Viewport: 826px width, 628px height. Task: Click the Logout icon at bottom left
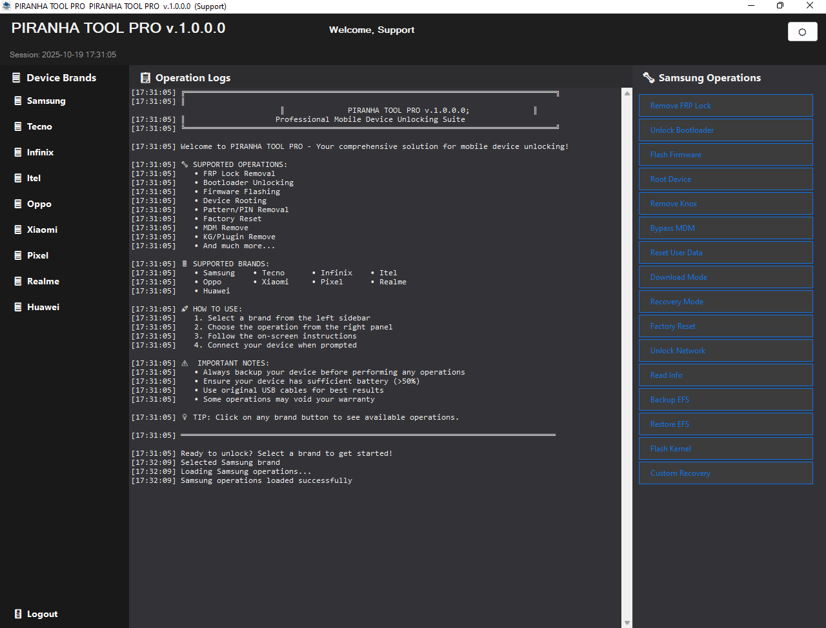point(18,614)
